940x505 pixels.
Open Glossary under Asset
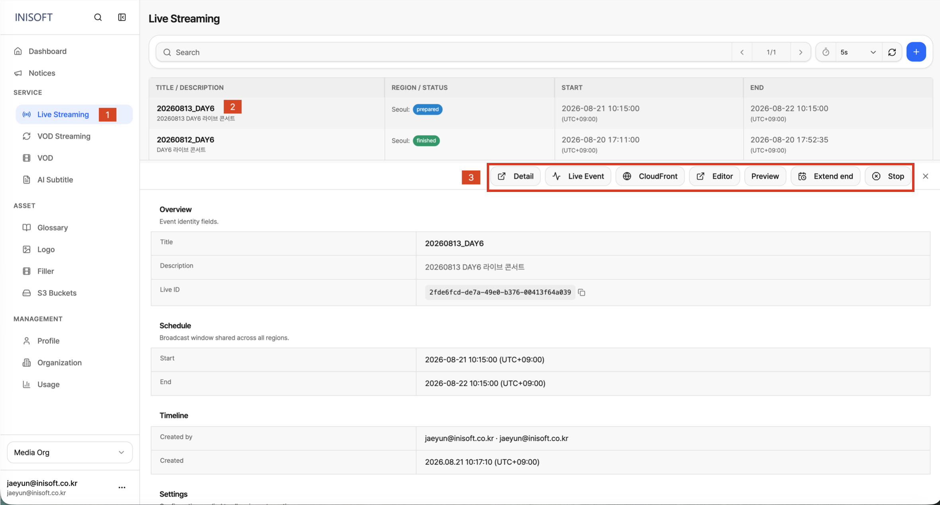(x=74, y=227)
